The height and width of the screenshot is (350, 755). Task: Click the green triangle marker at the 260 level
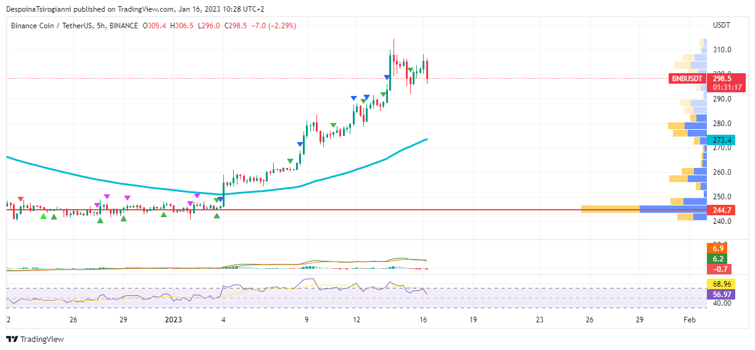click(x=290, y=161)
